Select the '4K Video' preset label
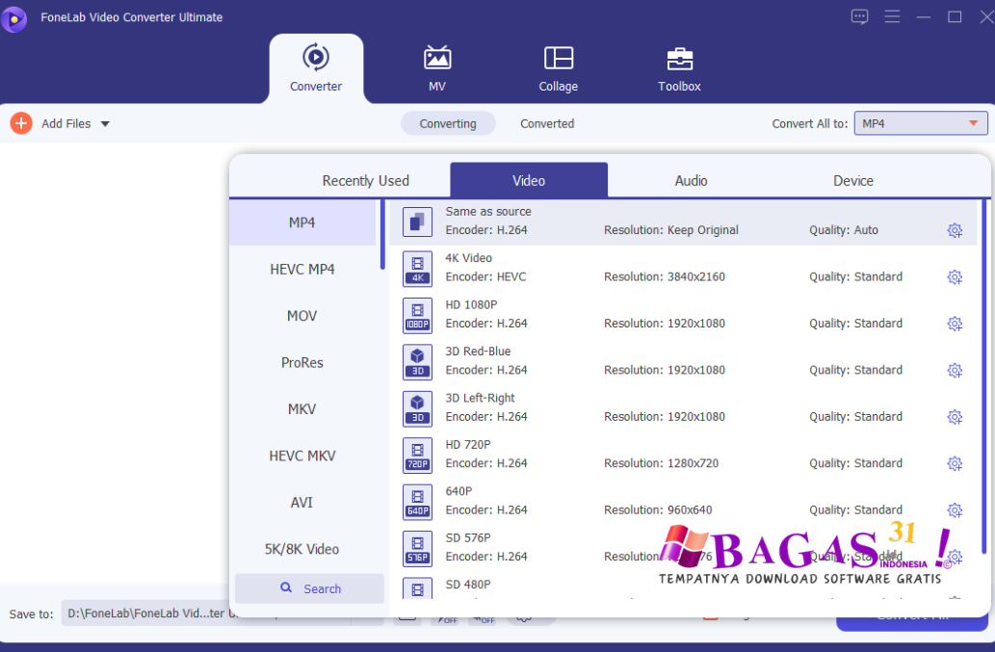Image resolution: width=995 pixels, height=652 pixels. coord(468,258)
